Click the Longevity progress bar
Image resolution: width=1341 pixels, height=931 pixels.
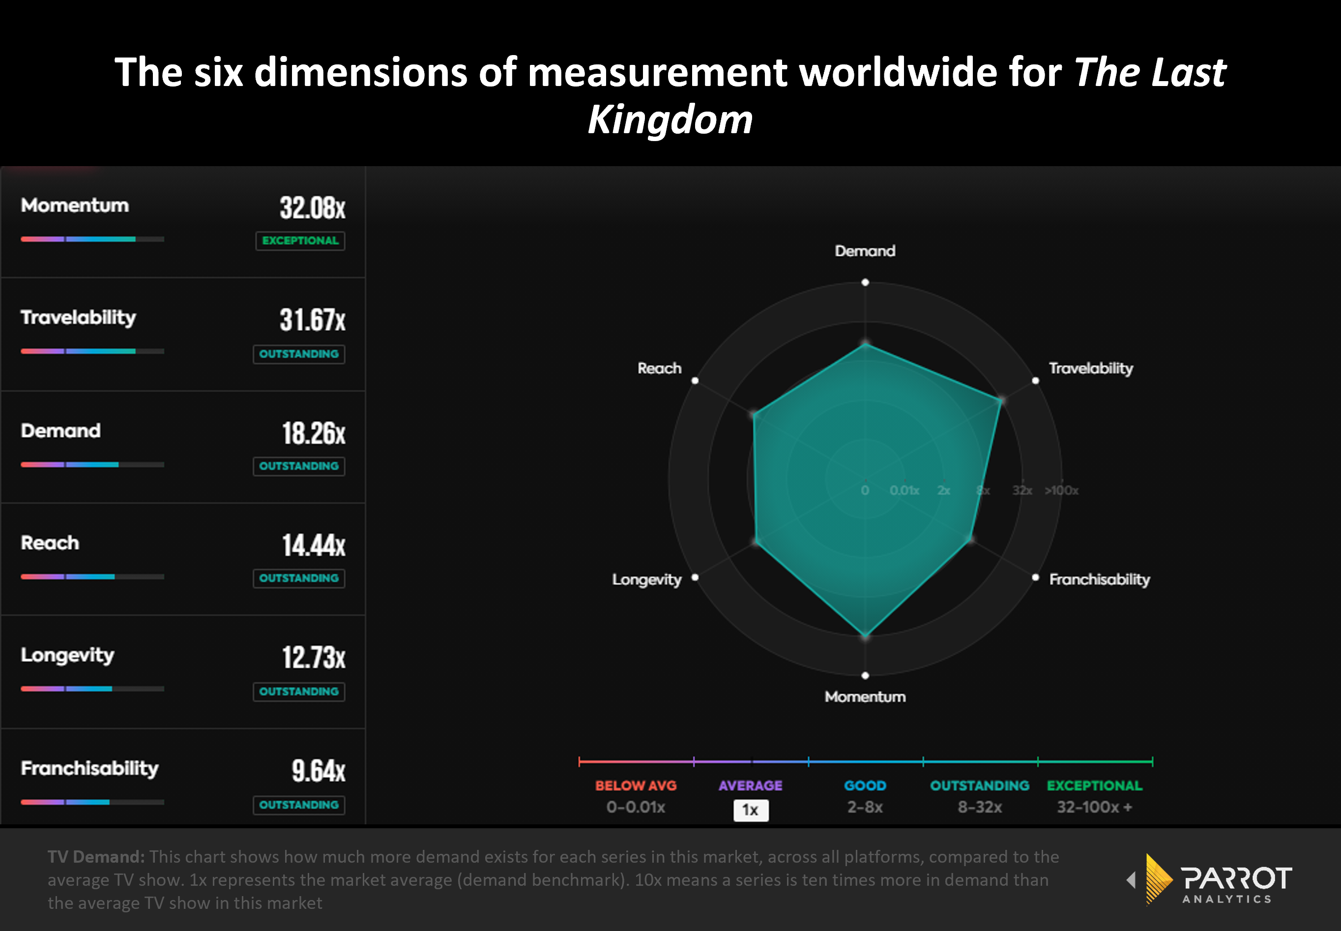pos(92,688)
